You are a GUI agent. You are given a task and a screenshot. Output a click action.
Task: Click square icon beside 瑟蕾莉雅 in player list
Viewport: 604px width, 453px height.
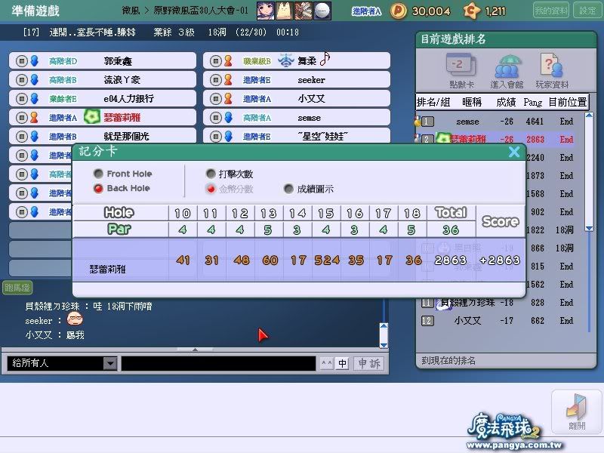click(x=22, y=118)
